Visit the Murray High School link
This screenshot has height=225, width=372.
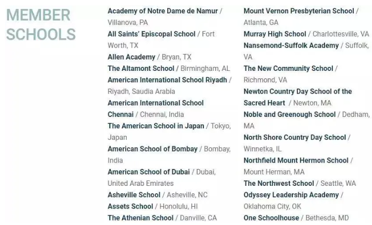tap(275, 34)
